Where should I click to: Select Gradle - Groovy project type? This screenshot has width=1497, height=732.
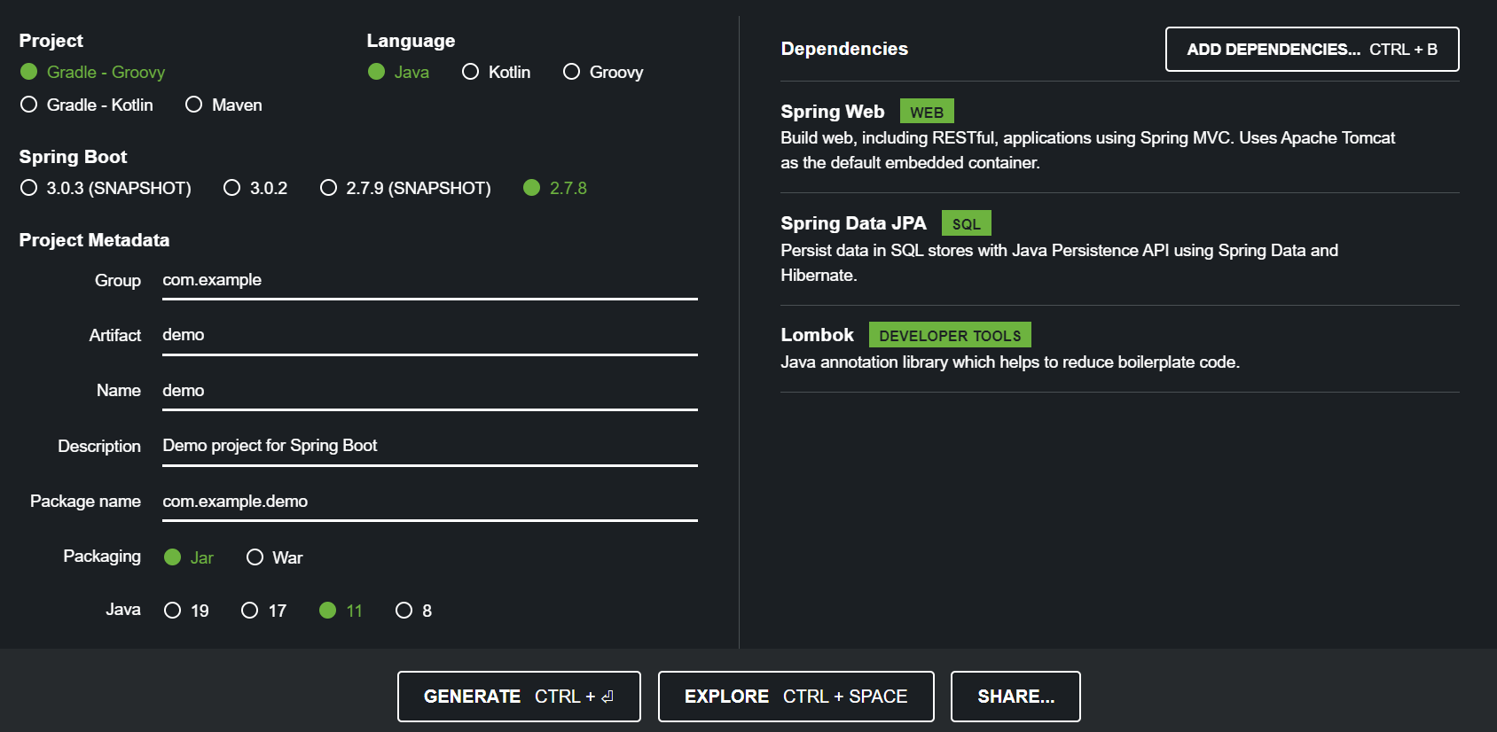[x=92, y=72]
